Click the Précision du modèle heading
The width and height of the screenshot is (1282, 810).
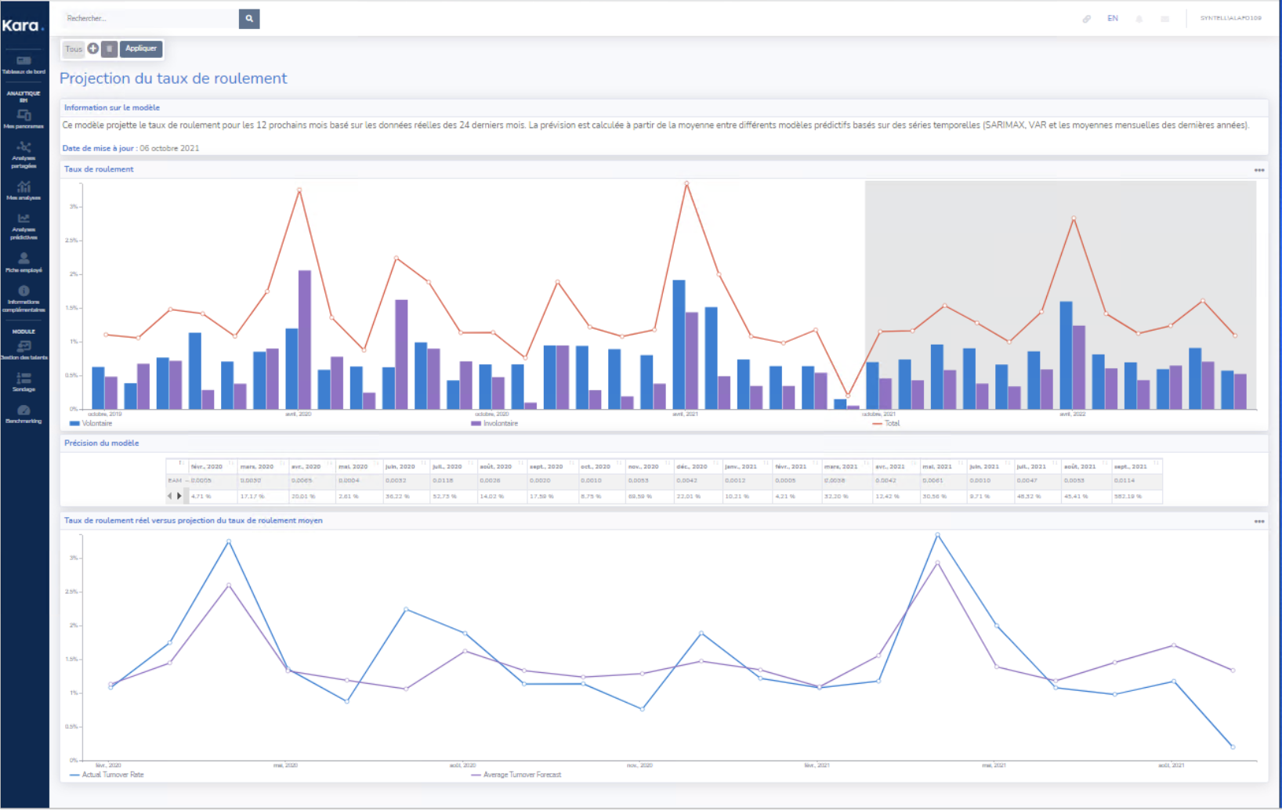(101, 443)
